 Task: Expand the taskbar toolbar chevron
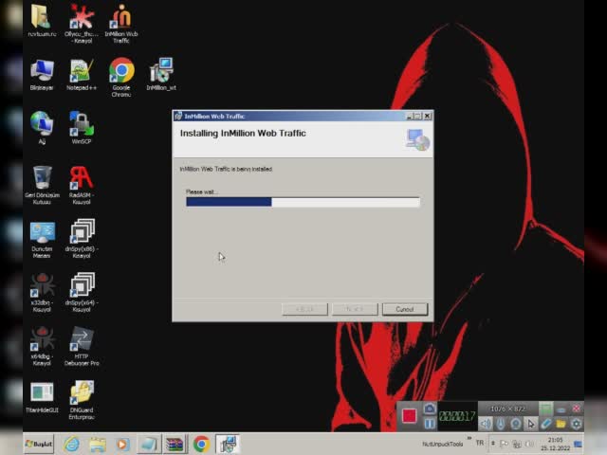coord(469,438)
